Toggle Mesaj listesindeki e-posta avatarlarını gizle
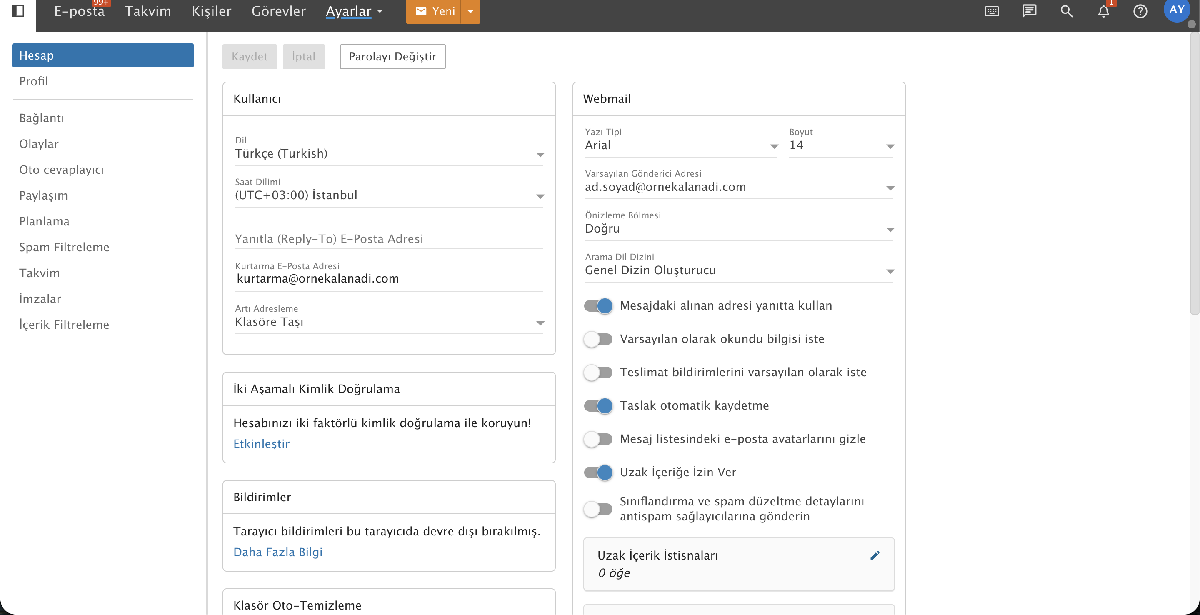The image size is (1200, 615). click(599, 439)
